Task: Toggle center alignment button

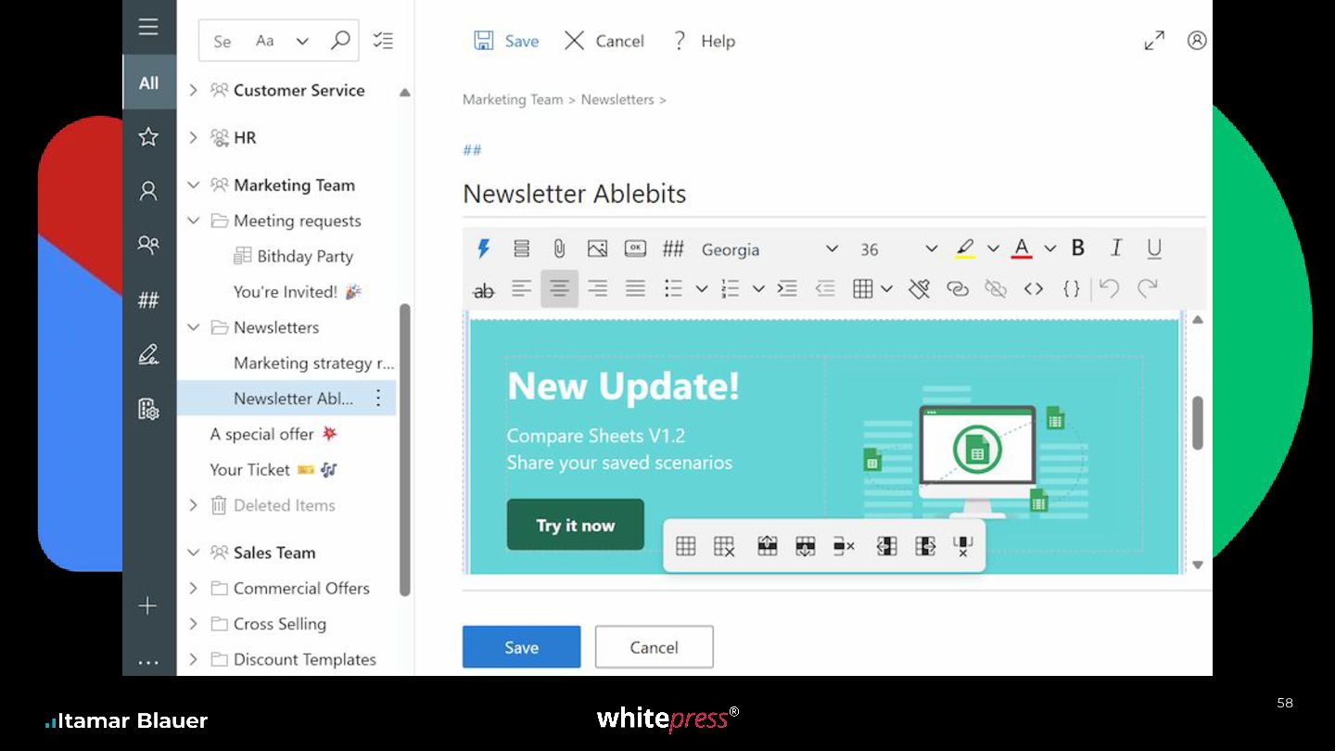Action: click(x=559, y=288)
